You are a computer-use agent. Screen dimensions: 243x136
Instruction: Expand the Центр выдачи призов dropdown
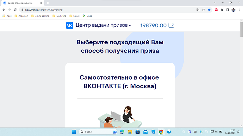coord(130,25)
